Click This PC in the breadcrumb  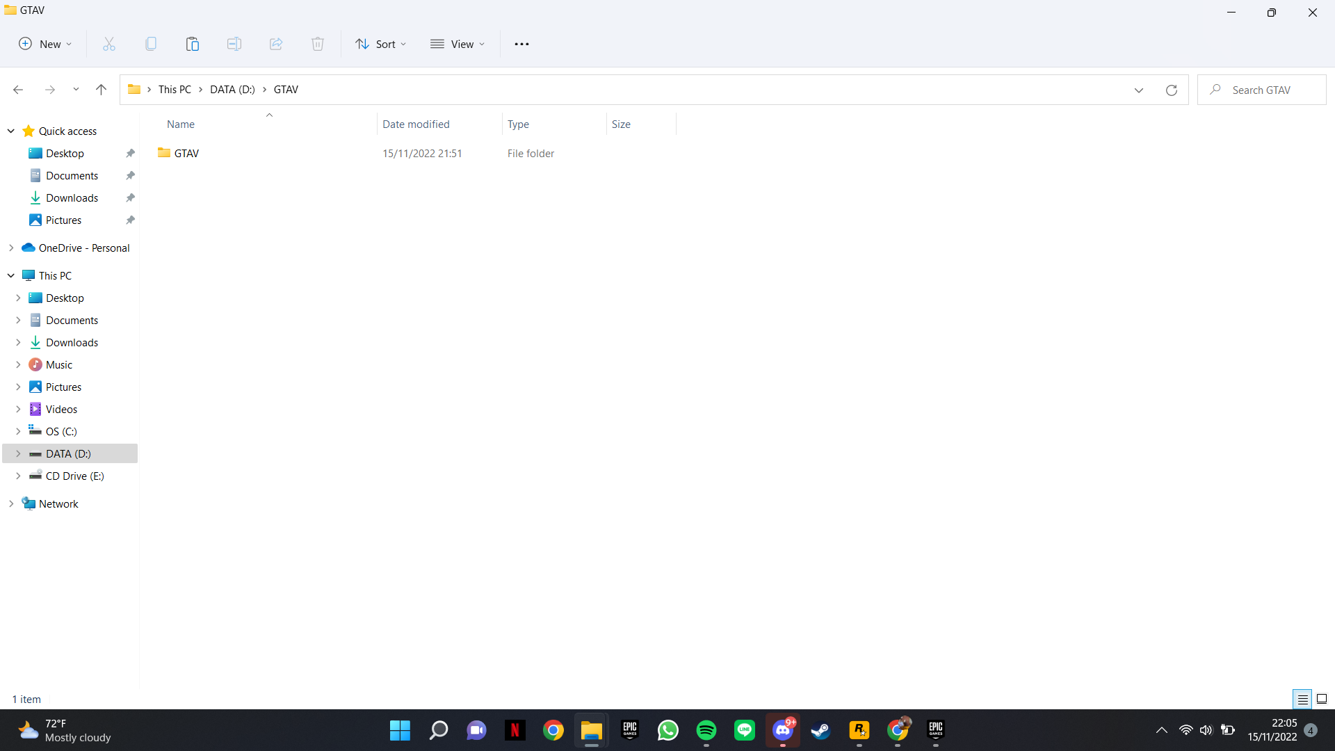(175, 90)
